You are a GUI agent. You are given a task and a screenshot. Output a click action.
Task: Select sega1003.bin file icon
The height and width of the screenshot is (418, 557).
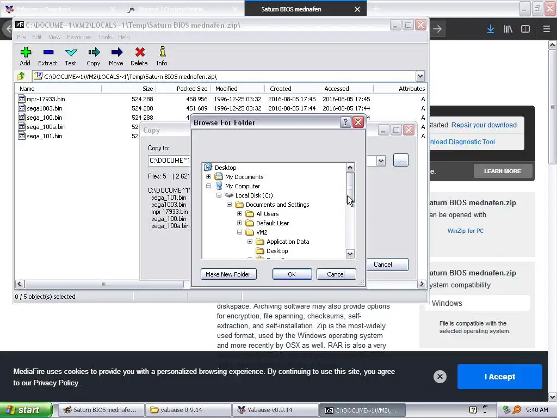[22, 108]
